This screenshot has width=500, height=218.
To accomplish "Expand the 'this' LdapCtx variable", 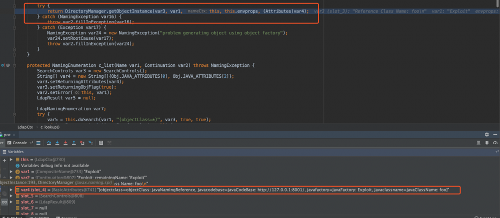I will pos(11,160).
